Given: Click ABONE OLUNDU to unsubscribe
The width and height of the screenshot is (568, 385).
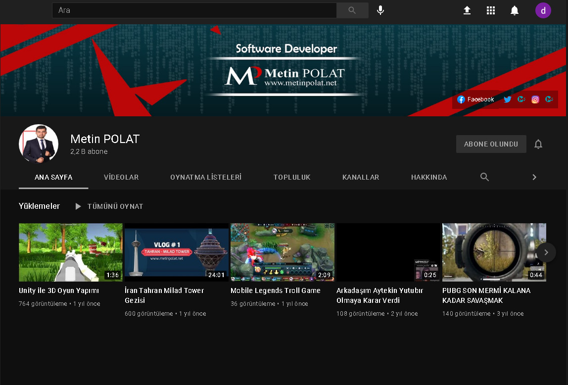Looking at the screenshot, I should pos(491,144).
